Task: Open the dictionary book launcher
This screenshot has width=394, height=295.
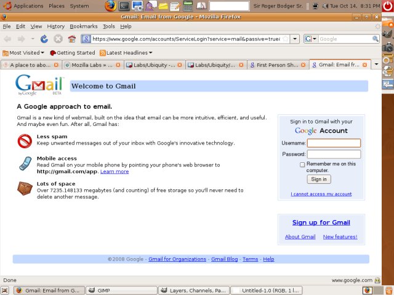Action: [x=201, y=6]
